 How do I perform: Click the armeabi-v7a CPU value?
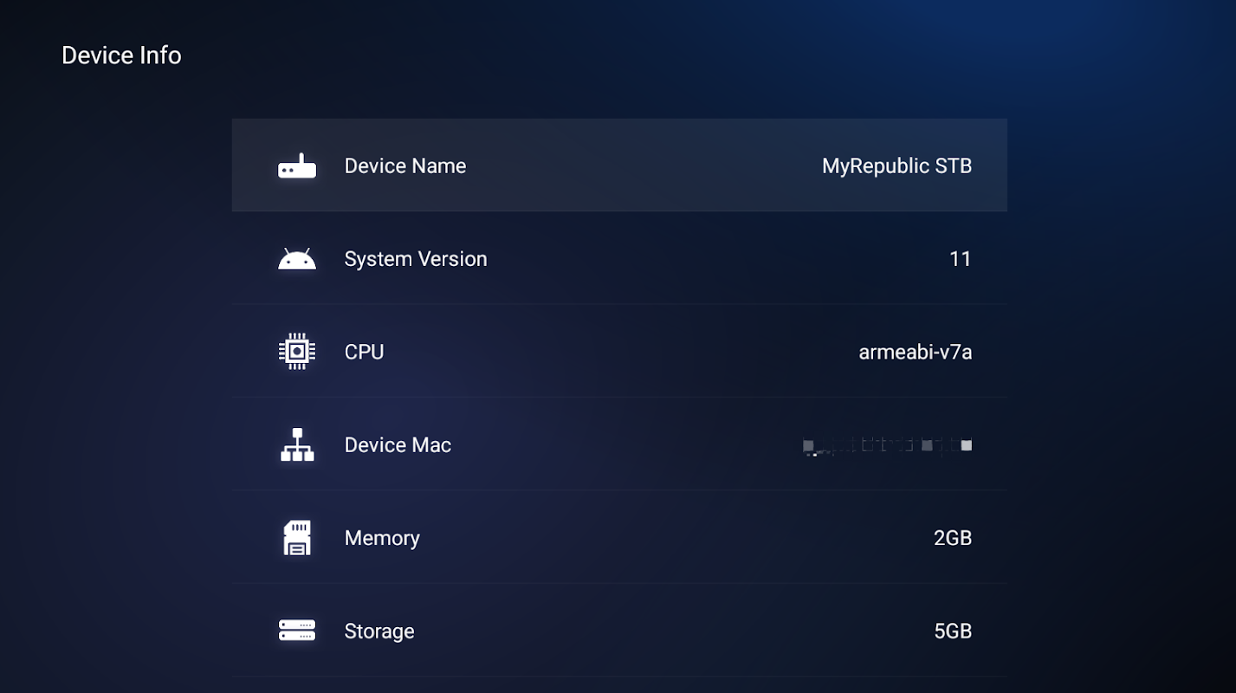pos(916,352)
